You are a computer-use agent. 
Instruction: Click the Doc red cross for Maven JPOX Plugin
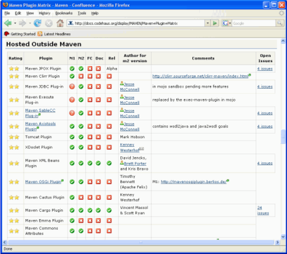[x=98, y=68]
